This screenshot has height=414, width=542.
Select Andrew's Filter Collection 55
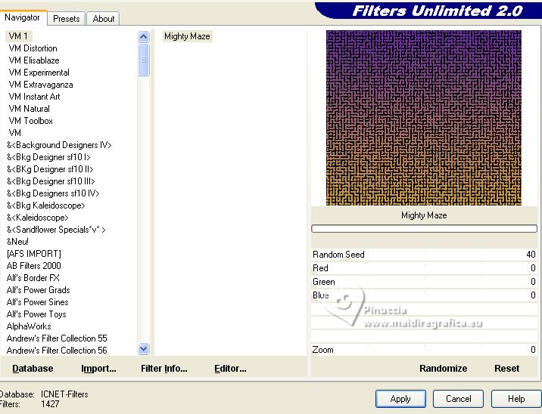(x=57, y=338)
